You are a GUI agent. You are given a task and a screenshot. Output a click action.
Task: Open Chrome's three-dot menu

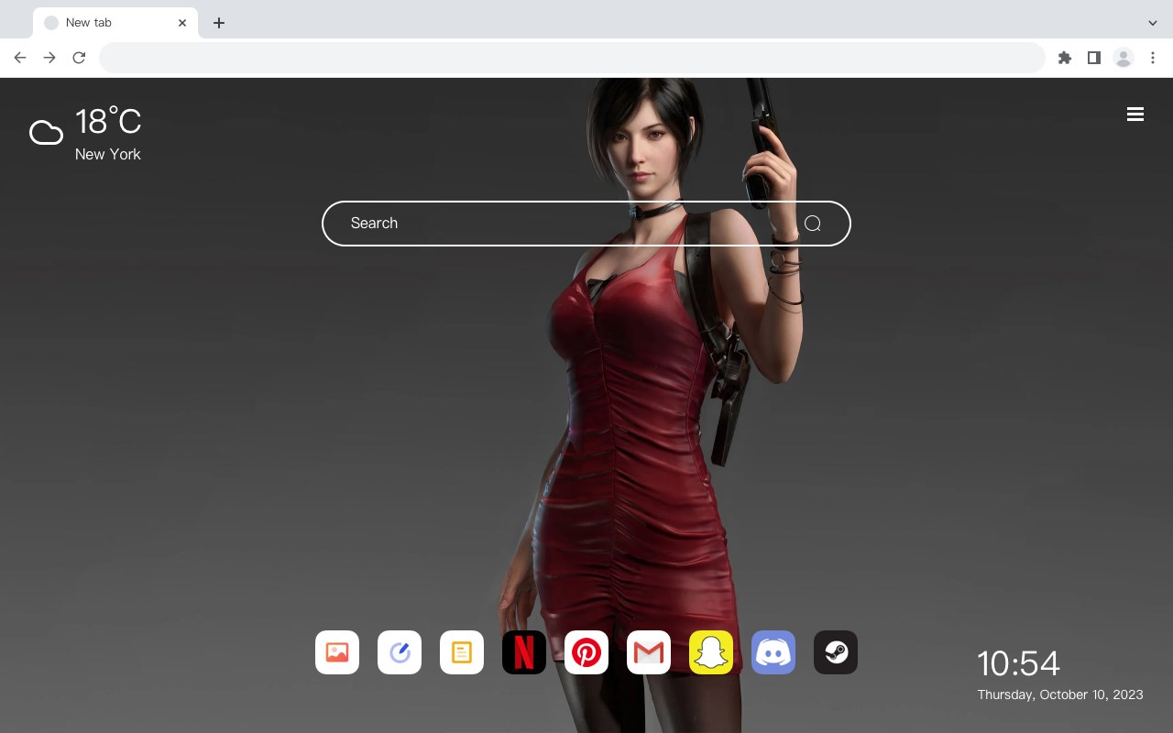pyautogui.click(x=1153, y=58)
